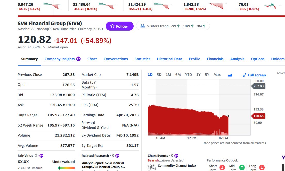Select the 5D chart range
The width and height of the screenshot is (285, 171).
[x=159, y=75]
